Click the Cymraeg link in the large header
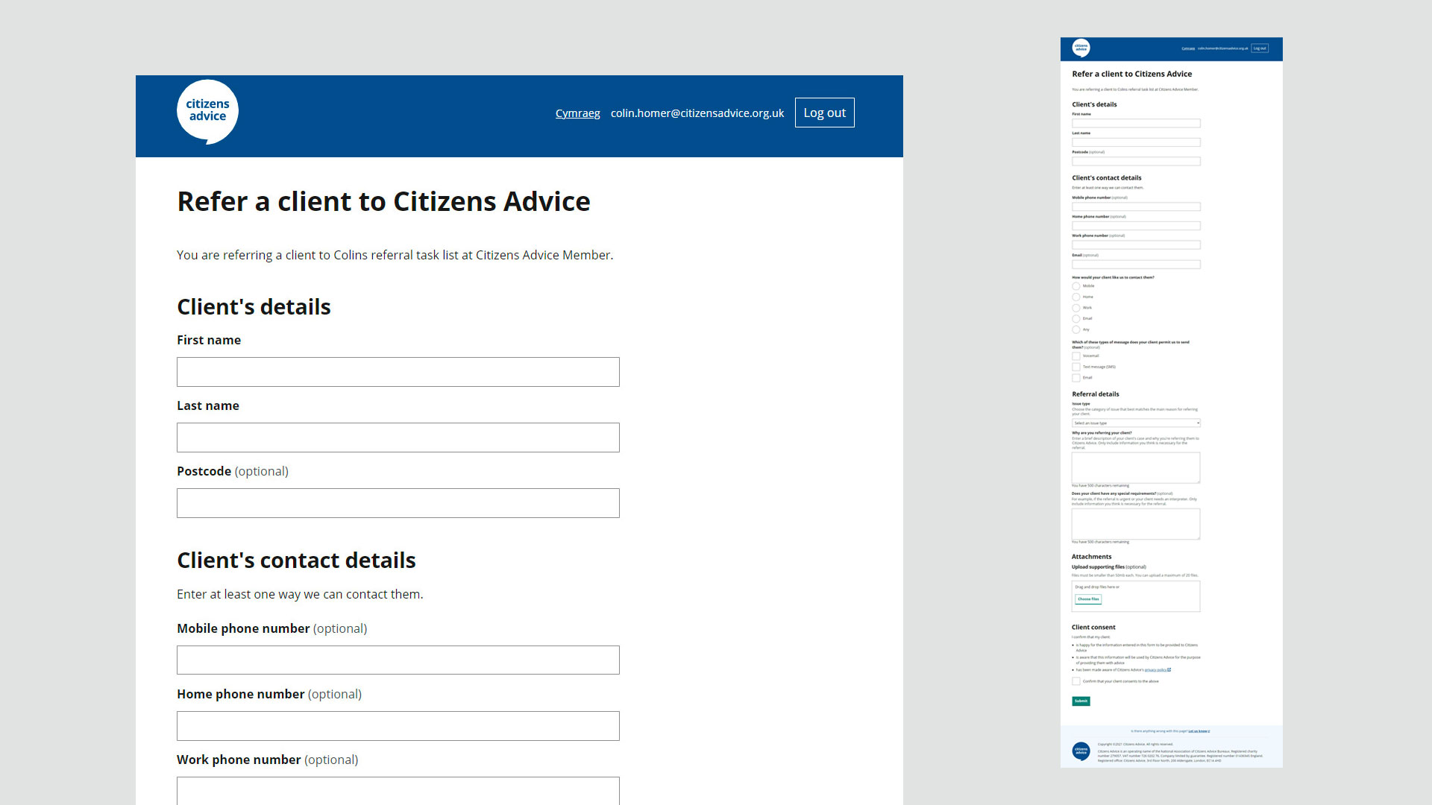 (578, 113)
